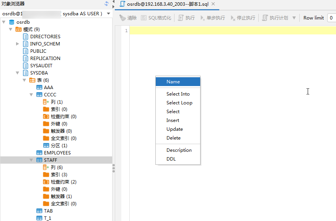336x221 pixels.
Task: Select the SYSAUDIT schema in tree
Action: (41, 66)
